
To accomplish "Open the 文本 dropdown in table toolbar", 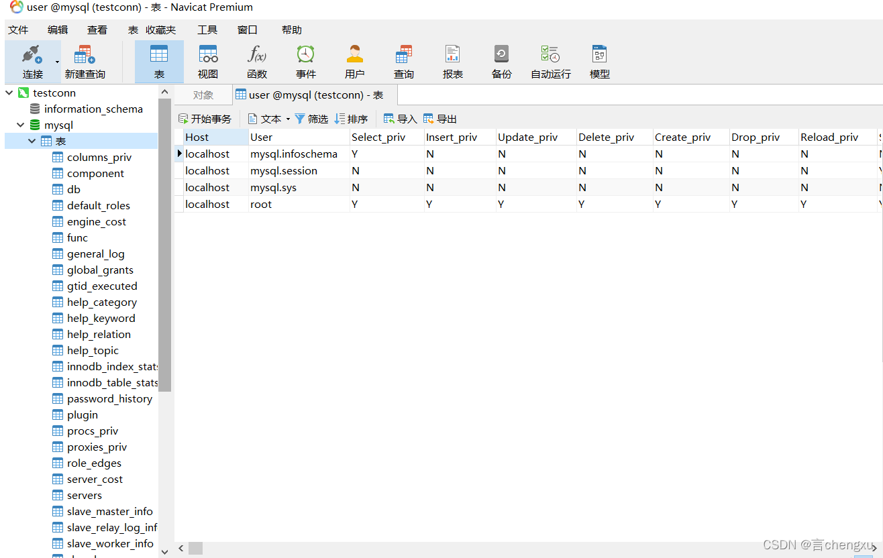I will [x=268, y=119].
